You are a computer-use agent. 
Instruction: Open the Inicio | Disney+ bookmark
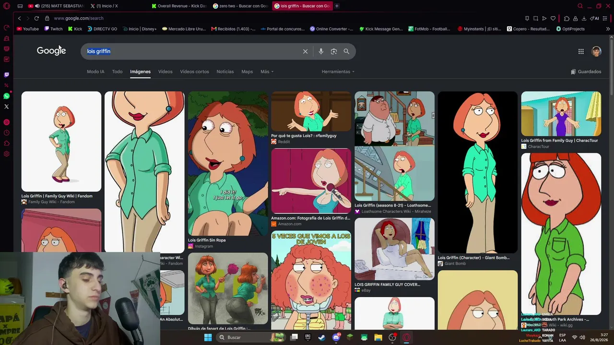[140, 29]
